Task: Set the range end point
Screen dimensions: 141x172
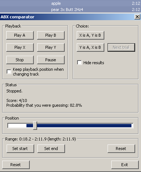Action: click(x=51, y=149)
